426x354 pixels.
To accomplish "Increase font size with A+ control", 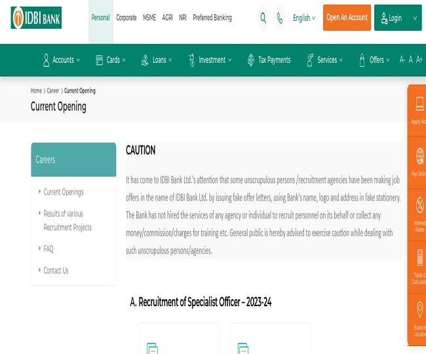I will point(419,60).
